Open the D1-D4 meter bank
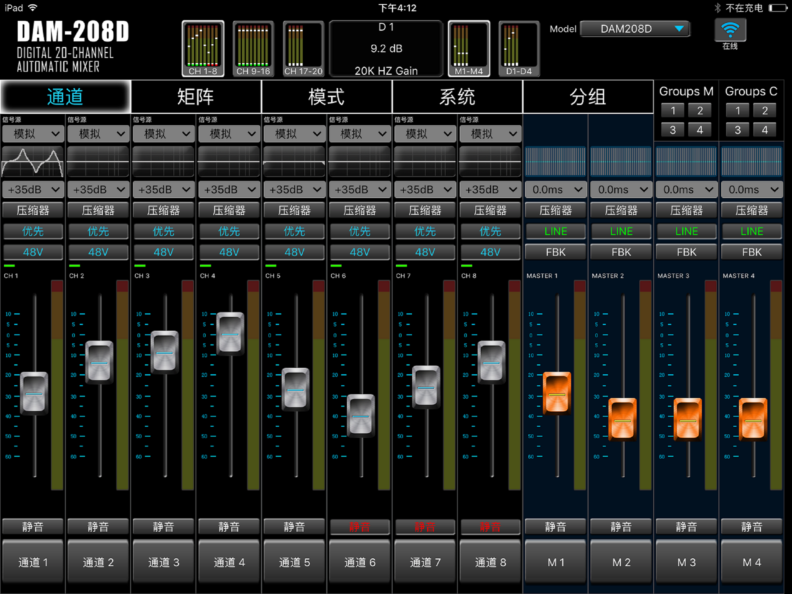The image size is (792, 594). [x=519, y=49]
